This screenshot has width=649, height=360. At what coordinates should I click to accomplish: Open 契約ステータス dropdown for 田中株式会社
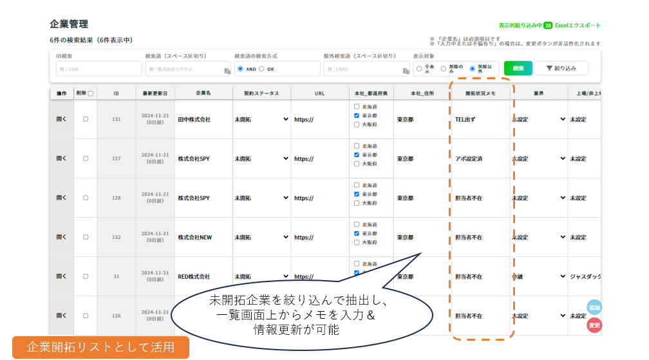[261, 119]
